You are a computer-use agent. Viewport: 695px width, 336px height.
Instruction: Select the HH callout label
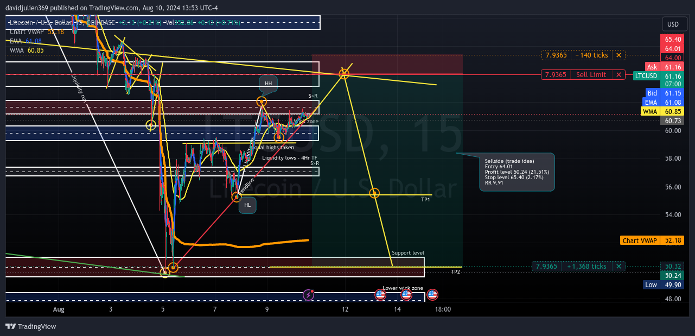pos(269,84)
